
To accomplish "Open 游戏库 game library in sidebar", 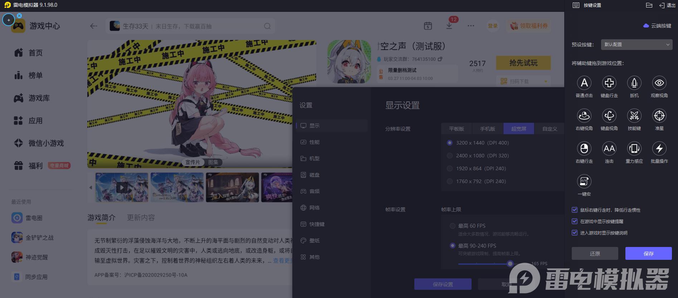I will [32, 98].
